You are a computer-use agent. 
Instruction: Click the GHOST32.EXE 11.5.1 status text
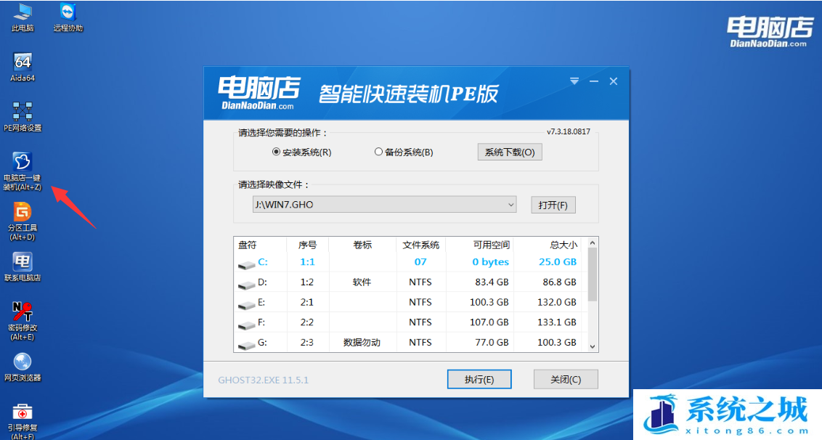(x=263, y=380)
